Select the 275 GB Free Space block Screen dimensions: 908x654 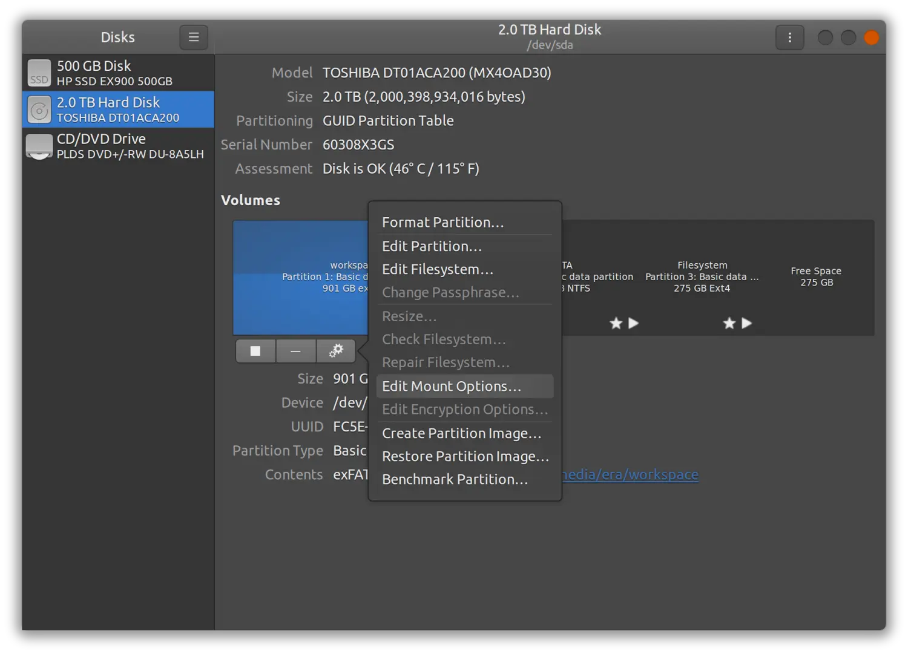(816, 277)
